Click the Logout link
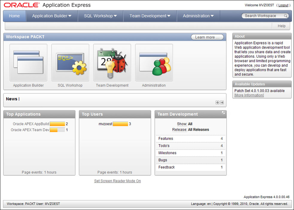The height and width of the screenshot is (210, 294). pyautogui.click(x=283, y=5)
